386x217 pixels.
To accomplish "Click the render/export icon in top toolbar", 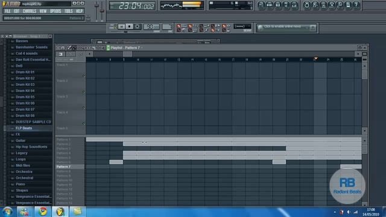I will pos(323,5).
